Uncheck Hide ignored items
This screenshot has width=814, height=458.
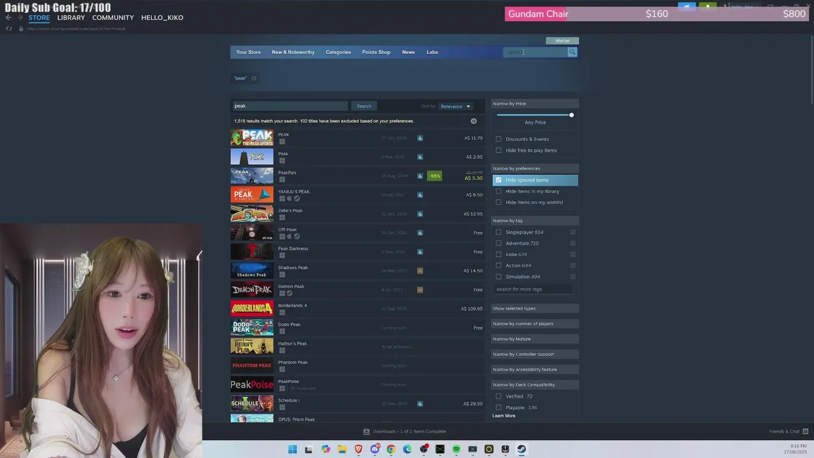[x=499, y=180]
